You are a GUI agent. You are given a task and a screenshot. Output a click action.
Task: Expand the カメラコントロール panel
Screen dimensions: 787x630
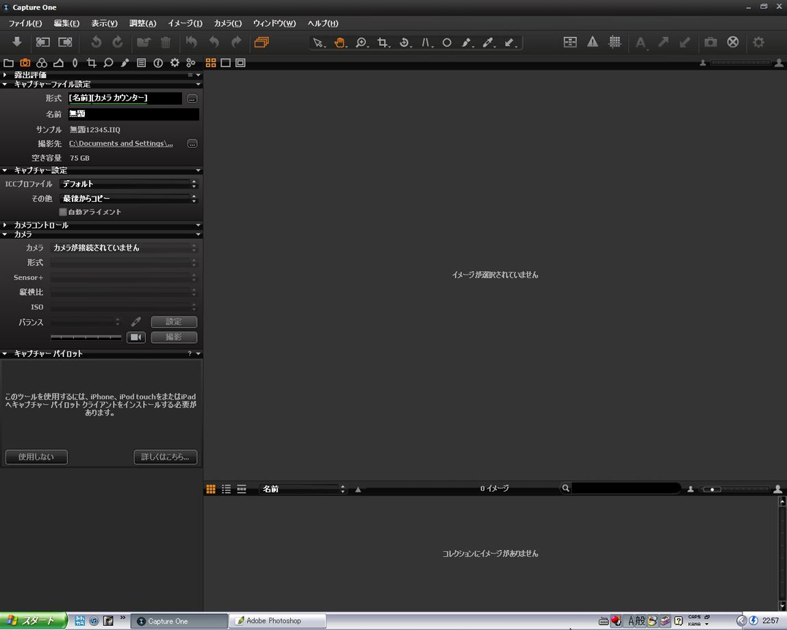[x=5, y=225]
